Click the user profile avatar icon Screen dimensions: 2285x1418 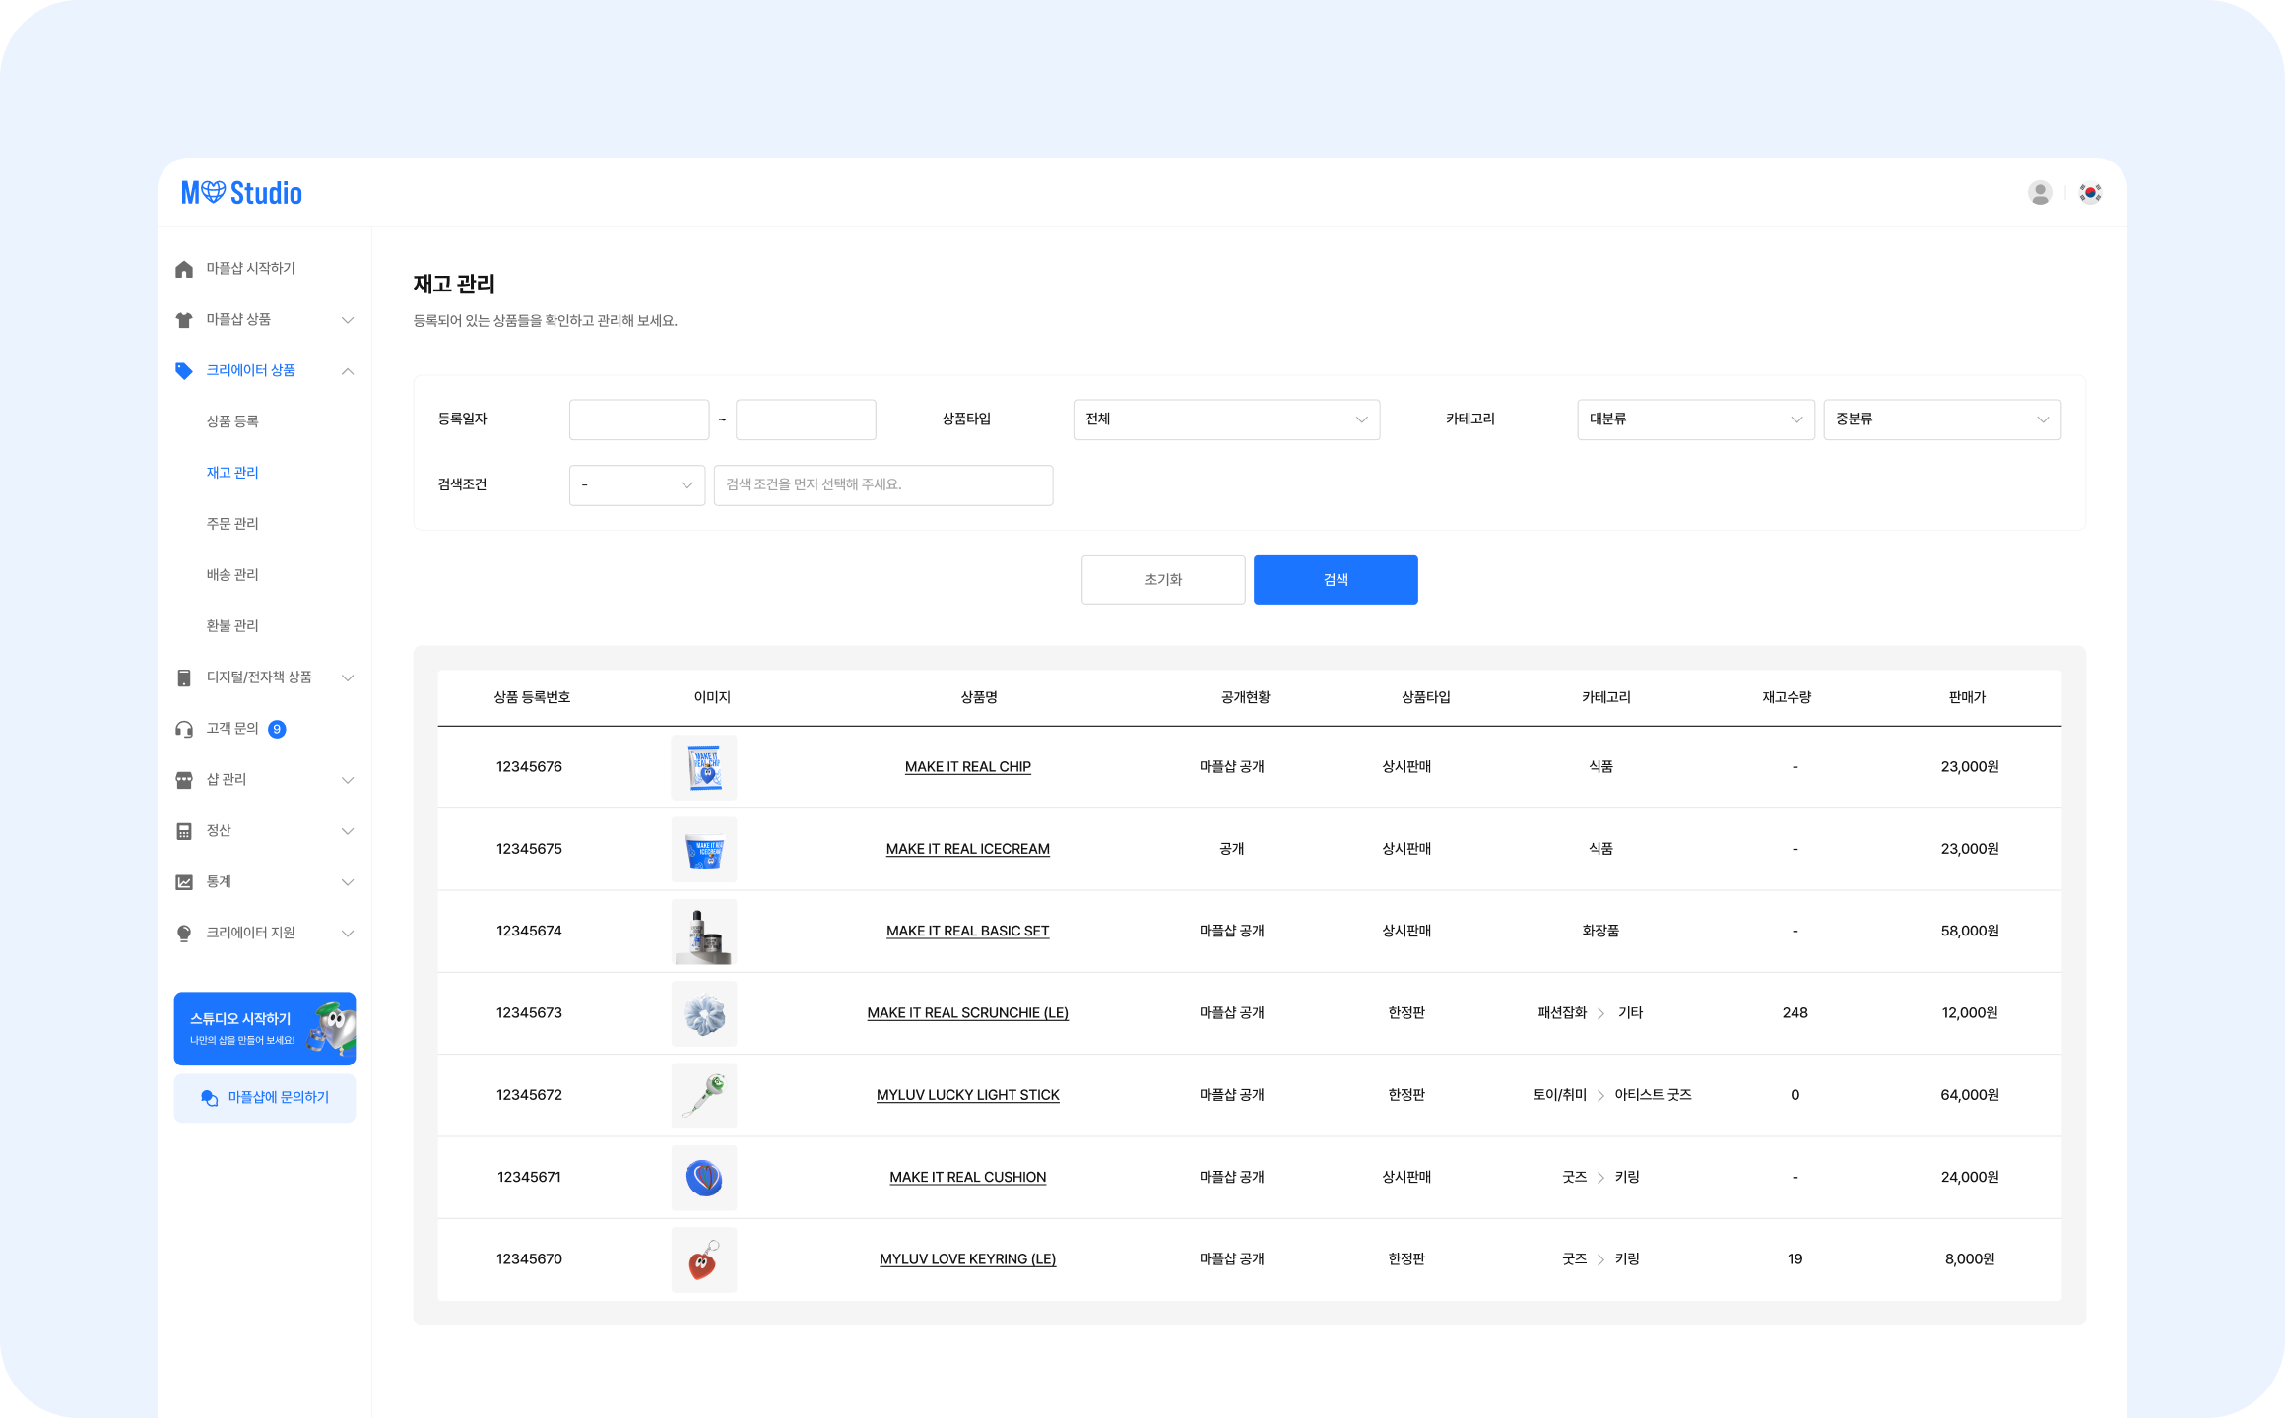coord(2039,193)
